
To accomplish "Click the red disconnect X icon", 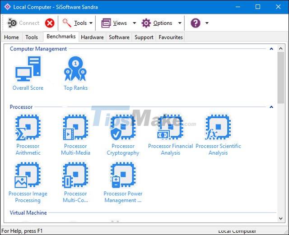I will [50, 23].
